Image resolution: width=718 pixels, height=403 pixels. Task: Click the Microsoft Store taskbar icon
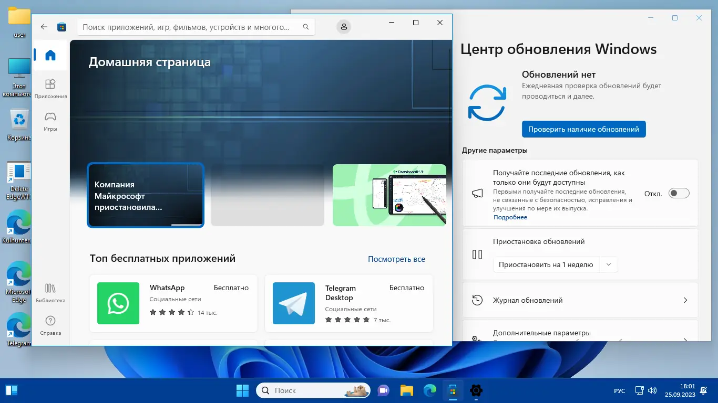pyautogui.click(x=453, y=390)
